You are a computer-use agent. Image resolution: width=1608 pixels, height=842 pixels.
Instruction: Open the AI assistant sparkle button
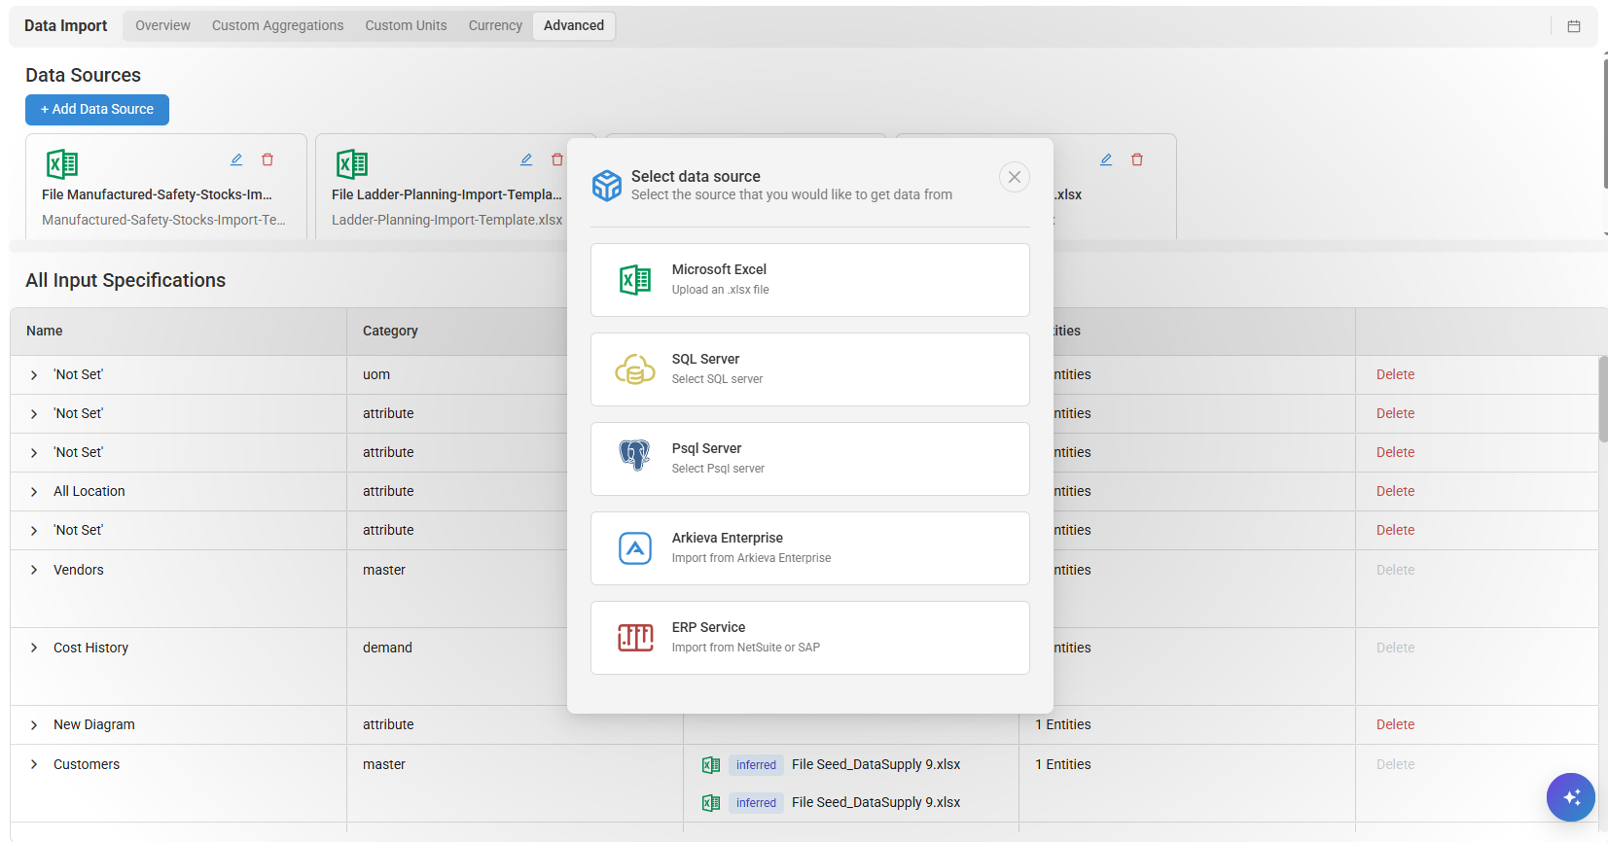[x=1570, y=797]
